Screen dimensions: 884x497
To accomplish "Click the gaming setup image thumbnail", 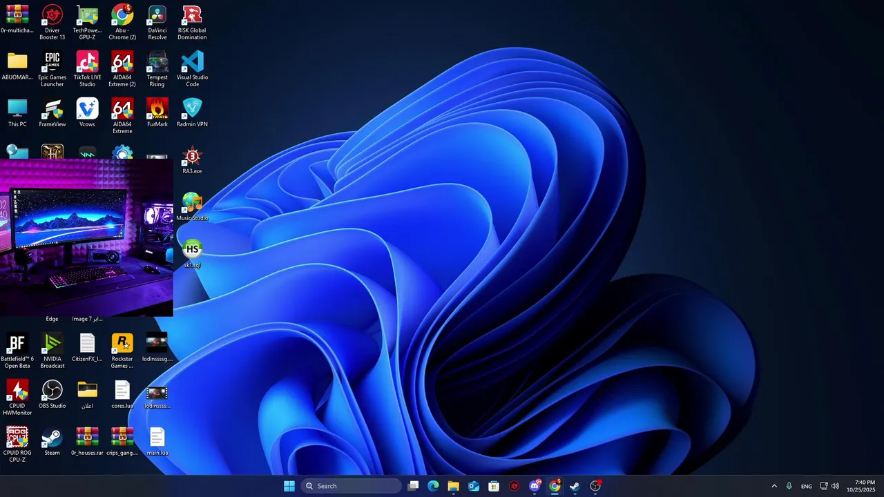I will tap(86, 237).
